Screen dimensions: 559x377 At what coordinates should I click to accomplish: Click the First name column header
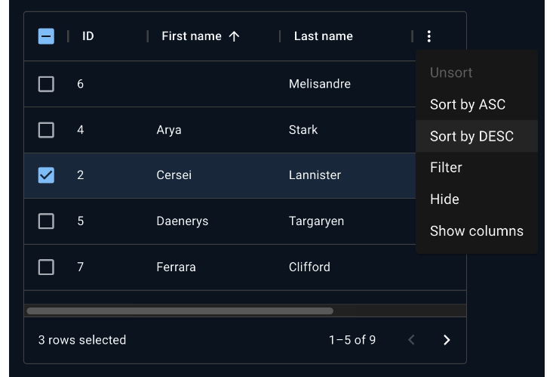192,36
